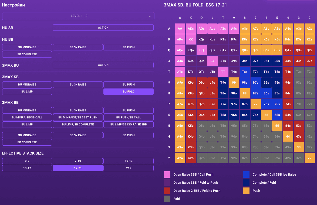
Task: Select the 13-17 stack size option
Action: (27, 168)
